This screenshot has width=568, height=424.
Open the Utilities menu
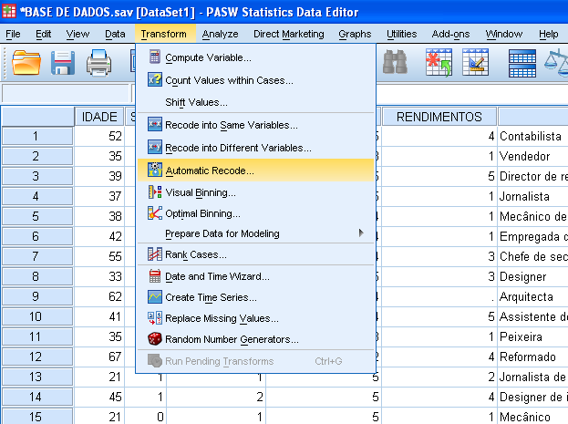coord(401,34)
